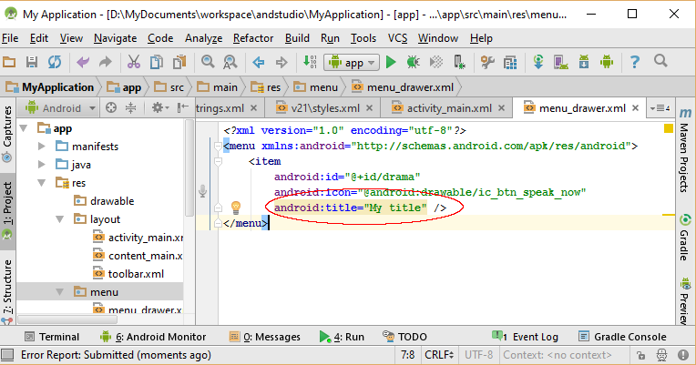
Task: Toggle the 7: Structure side panel
Action: tap(7, 290)
